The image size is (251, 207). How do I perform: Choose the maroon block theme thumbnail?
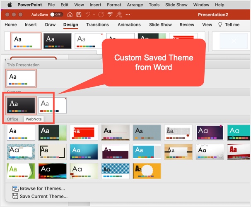[115, 152]
